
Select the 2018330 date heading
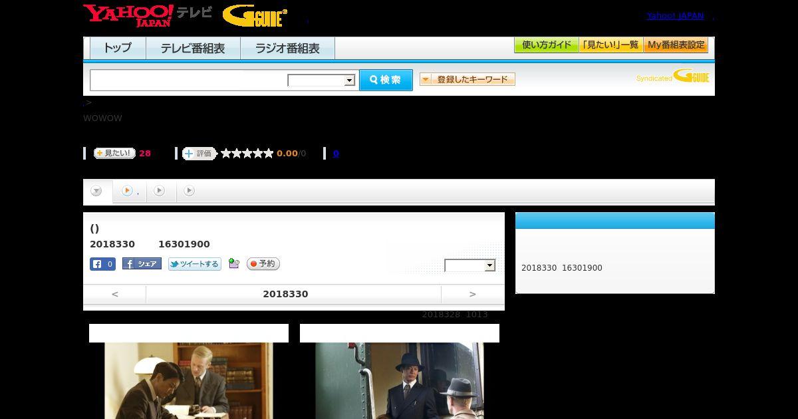(285, 294)
